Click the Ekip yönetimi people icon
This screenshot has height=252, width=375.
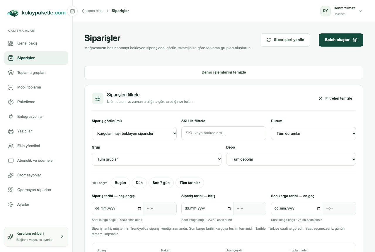coord(11,146)
